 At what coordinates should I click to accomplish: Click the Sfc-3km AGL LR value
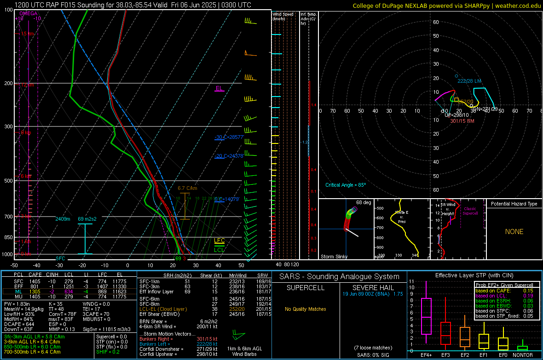(x=35, y=337)
